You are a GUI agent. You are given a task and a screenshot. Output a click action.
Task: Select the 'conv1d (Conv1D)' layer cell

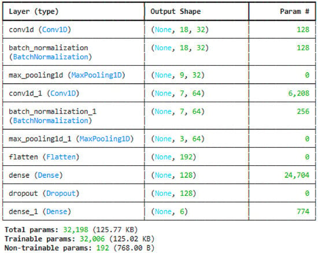pos(40,30)
